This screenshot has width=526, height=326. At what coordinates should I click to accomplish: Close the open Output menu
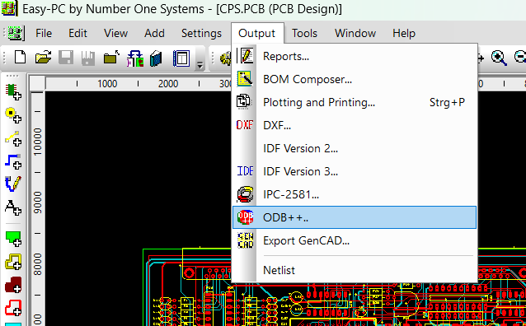click(257, 33)
